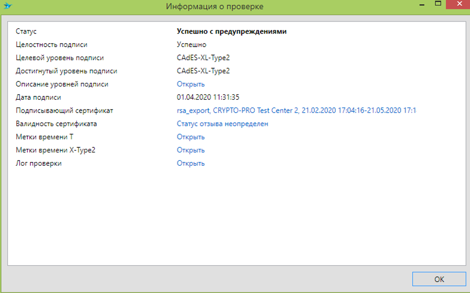Image resolution: width=470 pixels, height=293 pixels.
Task: Open the «Описание уровней подписи» link
Action: point(190,84)
